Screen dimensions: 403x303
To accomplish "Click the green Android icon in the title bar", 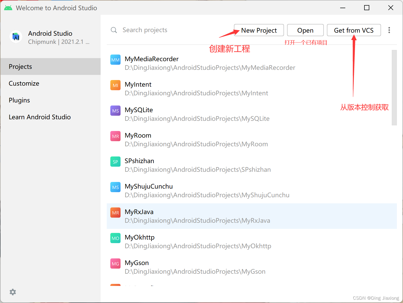I will click(8, 8).
